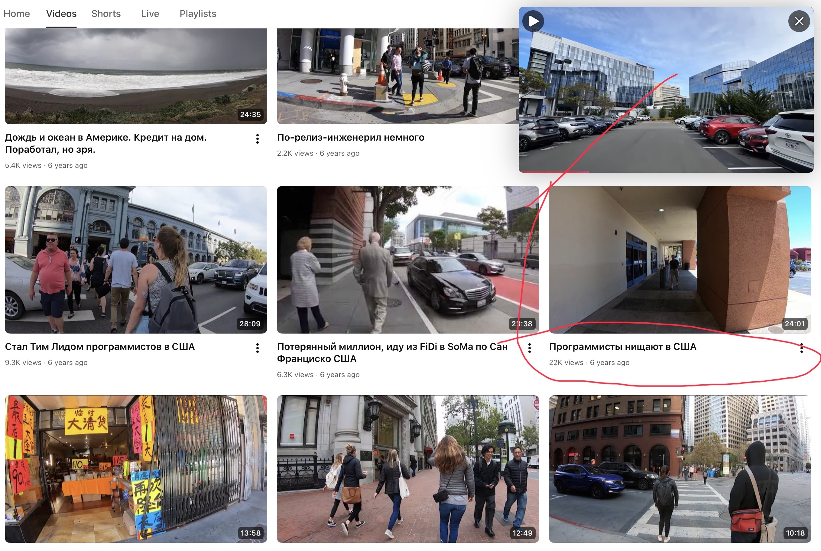Open title link По-релиз-инженерил немного
Viewport: 821px width, 551px height.
coord(350,137)
